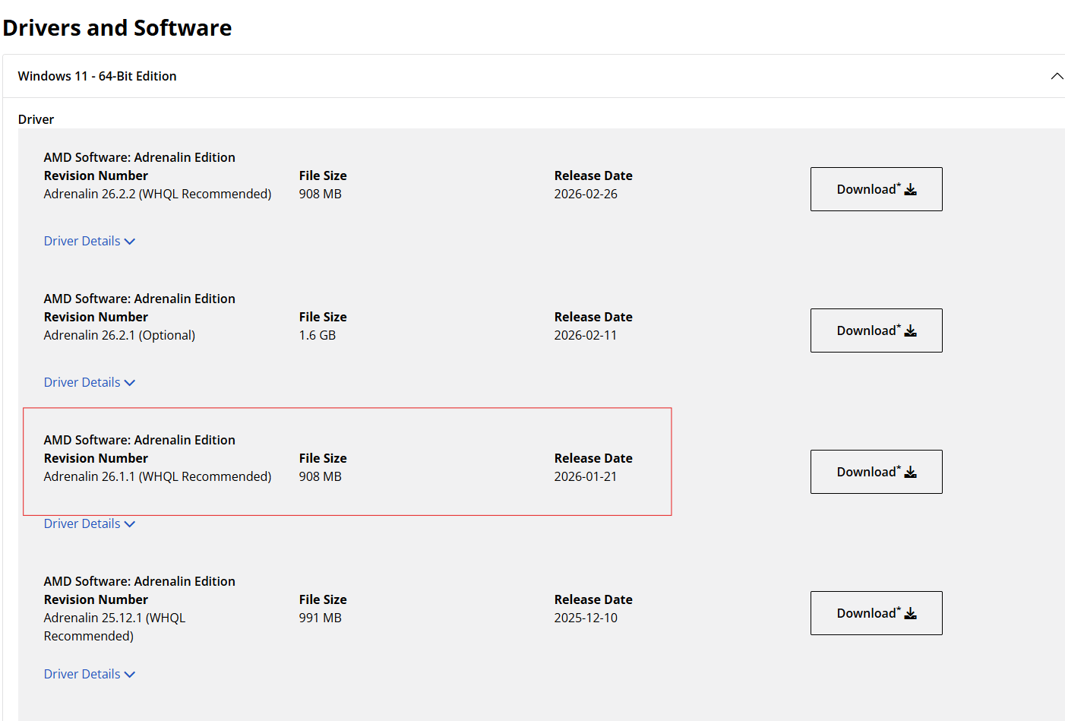Click the 991 MB file size value

click(x=321, y=618)
